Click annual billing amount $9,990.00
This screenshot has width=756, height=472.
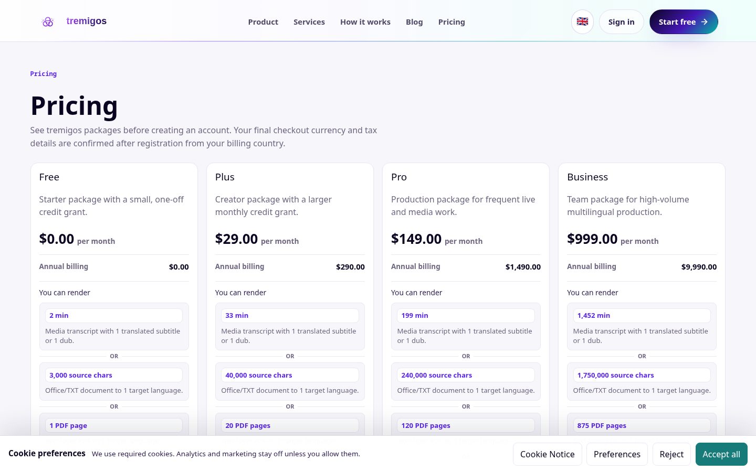coord(699,267)
